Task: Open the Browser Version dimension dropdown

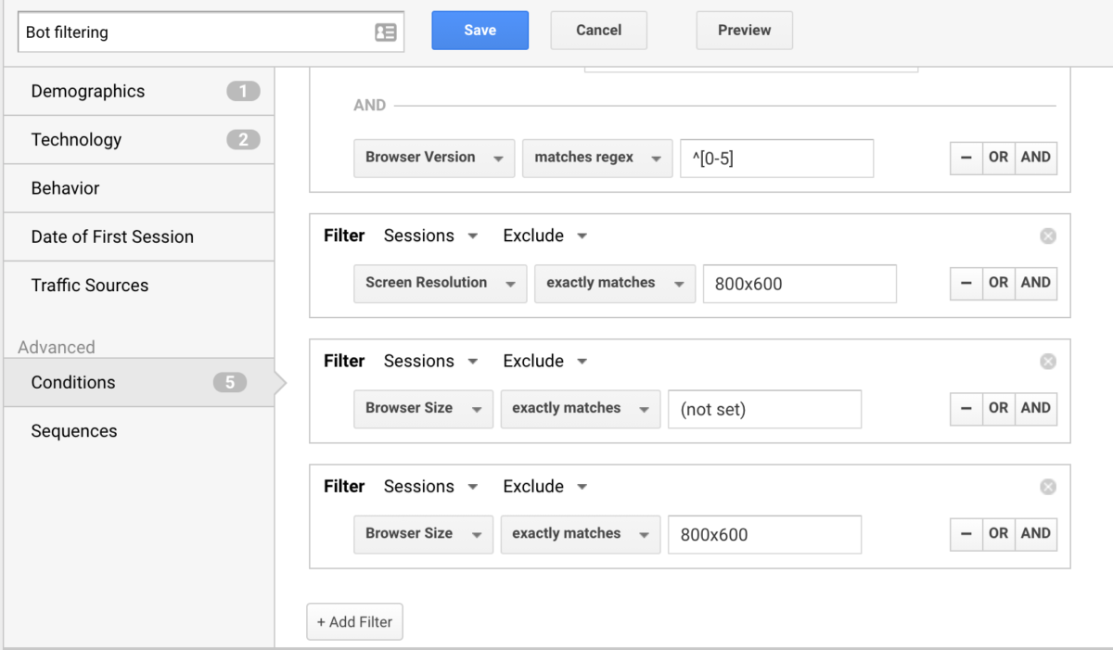Action: pos(433,158)
